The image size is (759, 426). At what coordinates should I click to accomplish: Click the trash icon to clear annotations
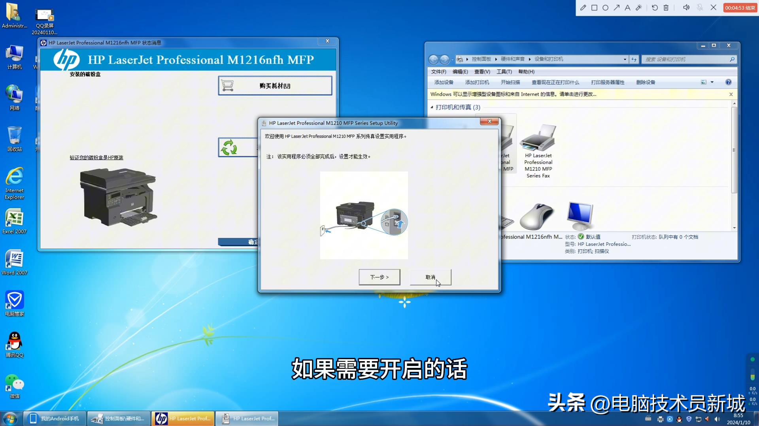click(x=666, y=7)
